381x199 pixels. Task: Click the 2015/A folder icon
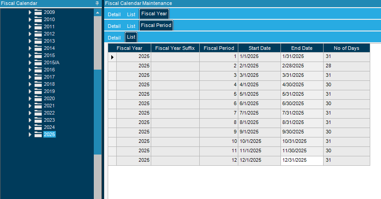(x=38, y=62)
